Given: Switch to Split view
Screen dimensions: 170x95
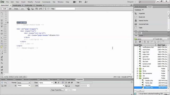Looking at the screenshot, I should 10,9.
